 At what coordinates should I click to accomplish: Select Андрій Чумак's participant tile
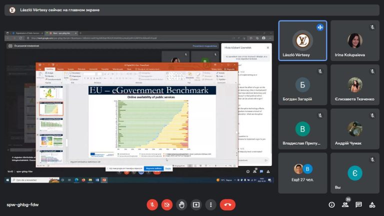[x=355, y=129]
